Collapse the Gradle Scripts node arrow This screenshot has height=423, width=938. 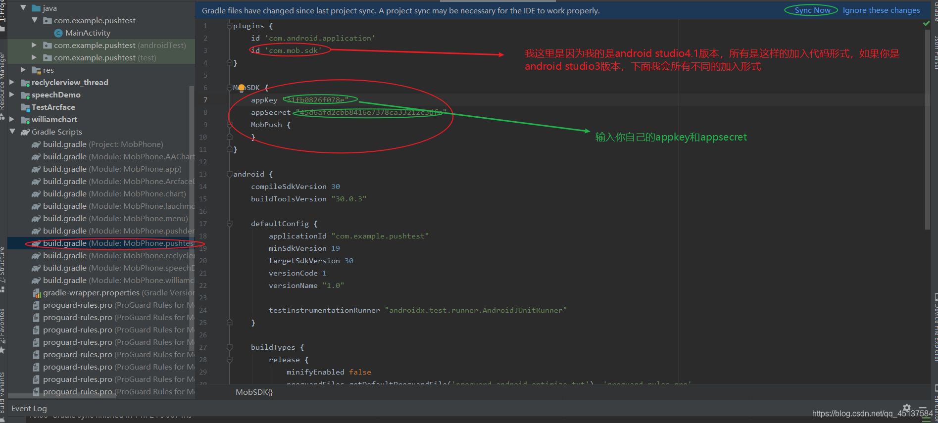click(12, 132)
